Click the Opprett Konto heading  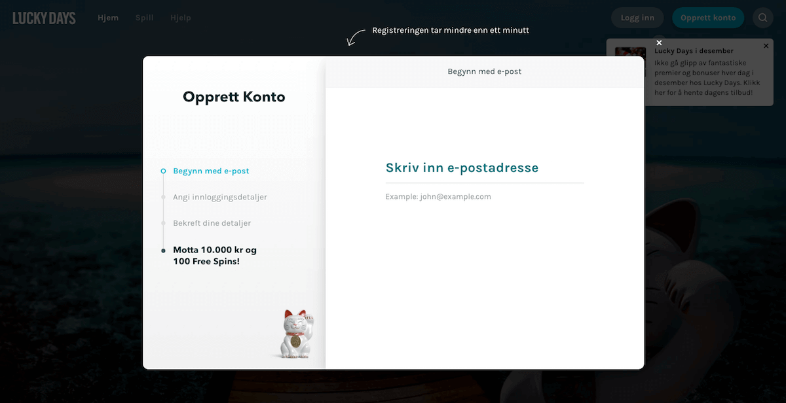(234, 97)
